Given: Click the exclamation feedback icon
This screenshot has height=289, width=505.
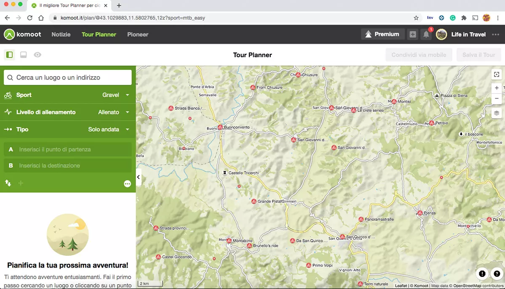Looking at the screenshot, I should click(x=482, y=274).
